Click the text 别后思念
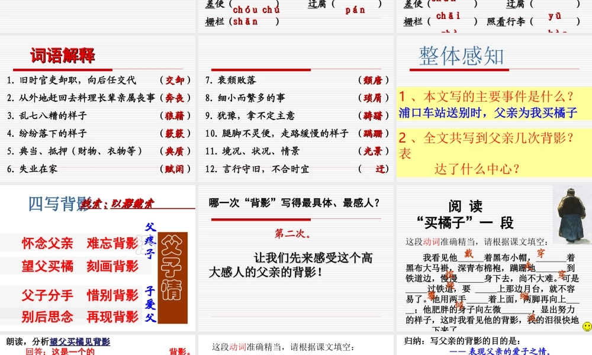The image size is (592, 355). click(47, 317)
